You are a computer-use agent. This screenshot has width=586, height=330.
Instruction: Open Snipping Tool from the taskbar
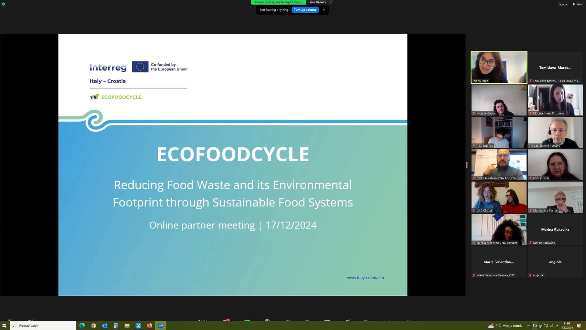tap(138, 326)
